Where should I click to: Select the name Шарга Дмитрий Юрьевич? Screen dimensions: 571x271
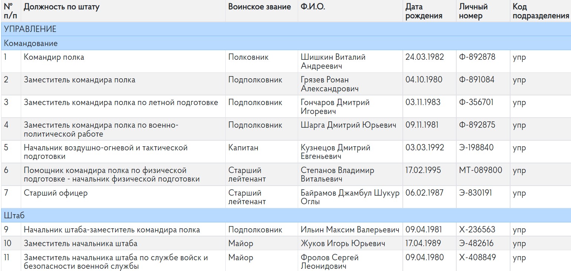click(x=348, y=125)
